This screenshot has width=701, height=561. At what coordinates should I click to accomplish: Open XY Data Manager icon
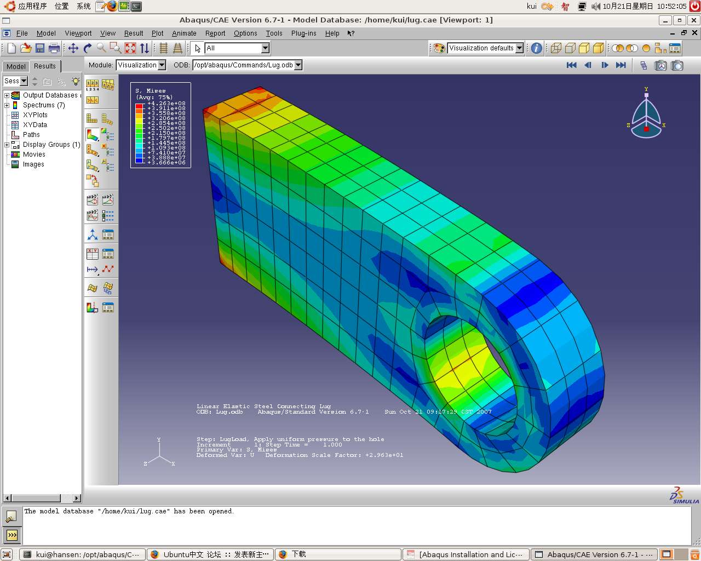point(108,254)
